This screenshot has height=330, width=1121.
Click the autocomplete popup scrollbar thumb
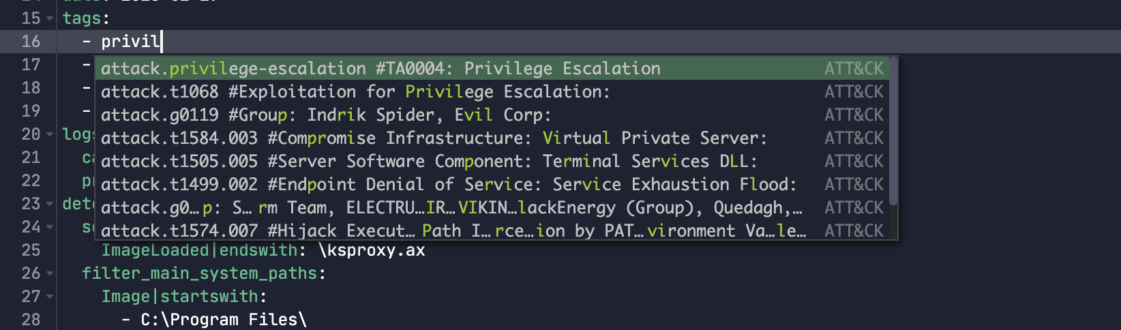893,131
